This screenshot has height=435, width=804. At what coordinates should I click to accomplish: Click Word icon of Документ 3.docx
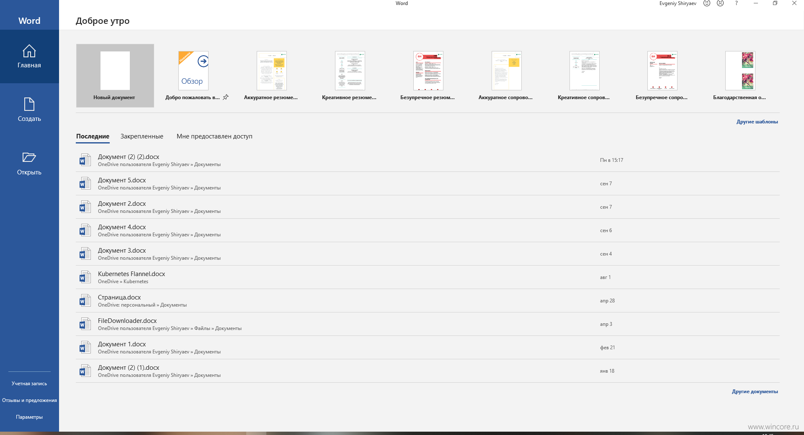[85, 254]
